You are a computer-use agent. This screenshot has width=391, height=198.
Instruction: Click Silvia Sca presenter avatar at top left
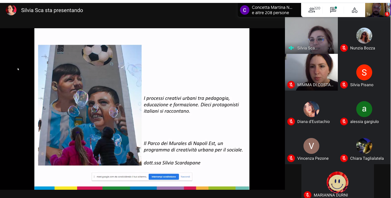11,10
